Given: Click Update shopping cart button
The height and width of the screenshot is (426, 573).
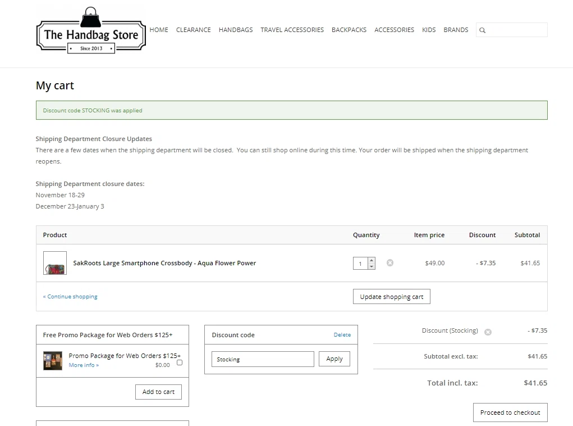Looking at the screenshot, I should tap(391, 296).
